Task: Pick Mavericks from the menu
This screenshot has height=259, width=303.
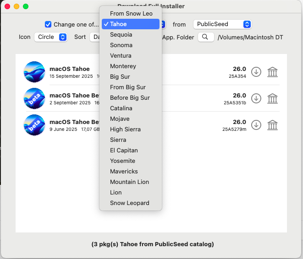Action: click(131, 171)
